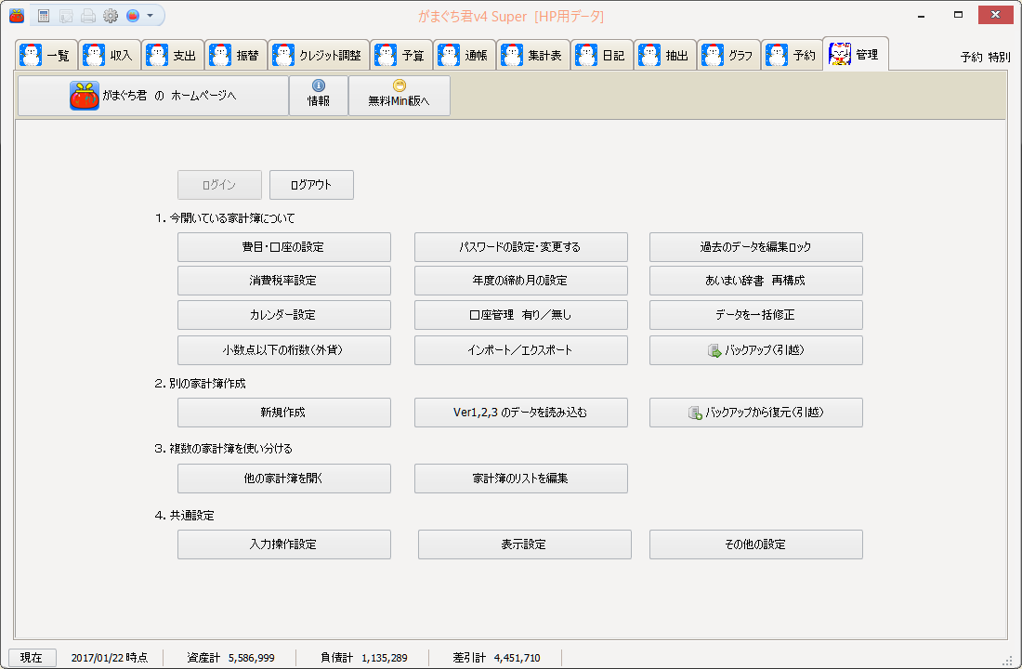Click the 2017/01/22 時点 date in status bar
The image size is (1022, 669).
tap(110, 658)
